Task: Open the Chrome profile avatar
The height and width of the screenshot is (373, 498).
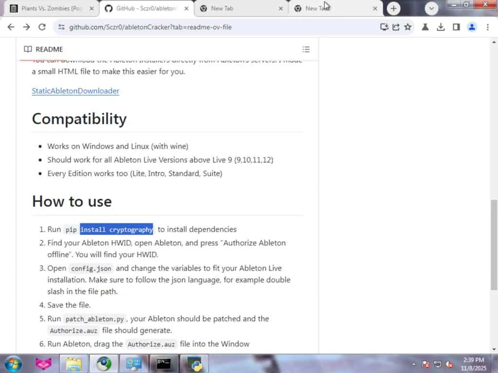Action: 472,27
